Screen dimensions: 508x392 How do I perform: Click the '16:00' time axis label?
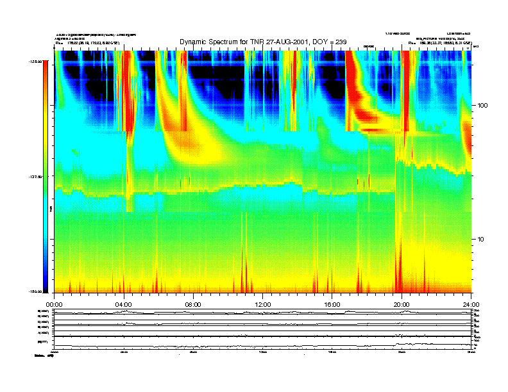[332, 305]
